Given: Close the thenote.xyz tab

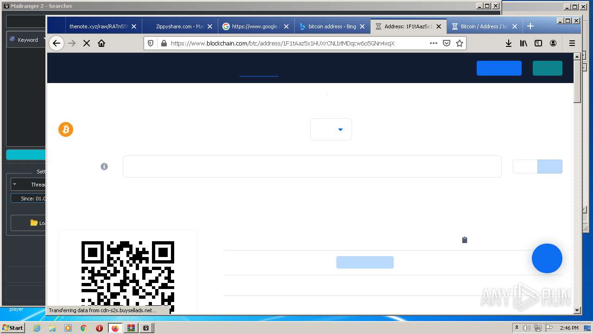Looking at the screenshot, I should (x=134, y=26).
